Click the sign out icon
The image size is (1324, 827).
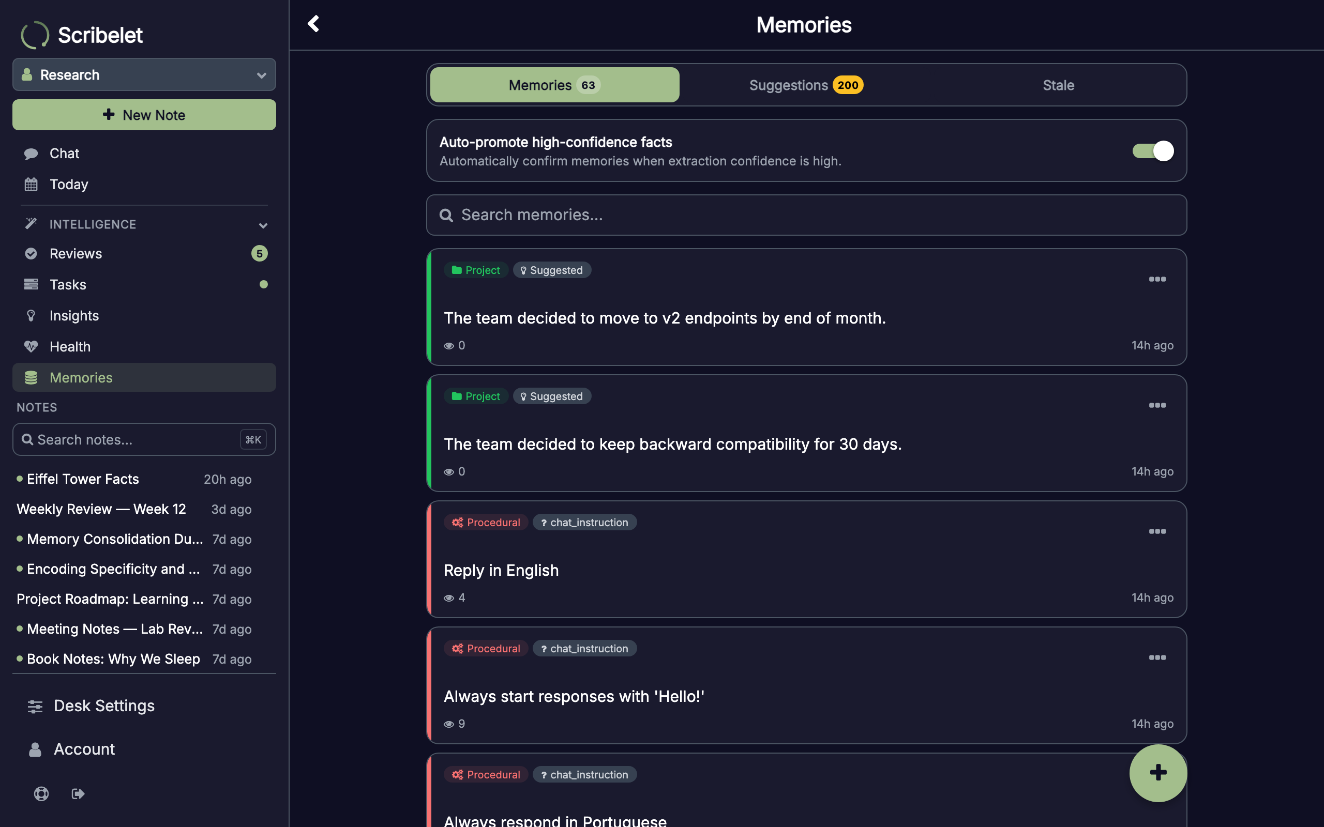pyautogui.click(x=78, y=793)
